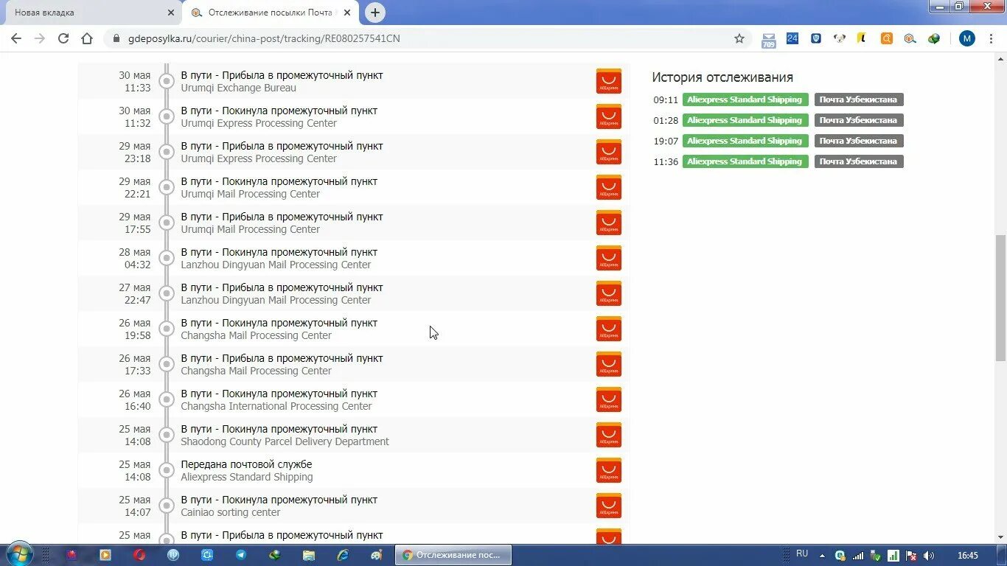Open the Chrome profile avatar M
The height and width of the screenshot is (566, 1007).
pos(966,38)
